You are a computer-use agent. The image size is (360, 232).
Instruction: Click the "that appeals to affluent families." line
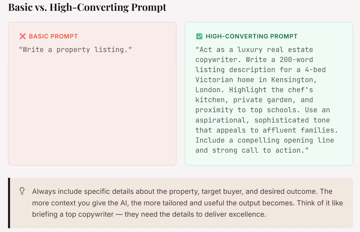pyautogui.click(x=267, y=130)
